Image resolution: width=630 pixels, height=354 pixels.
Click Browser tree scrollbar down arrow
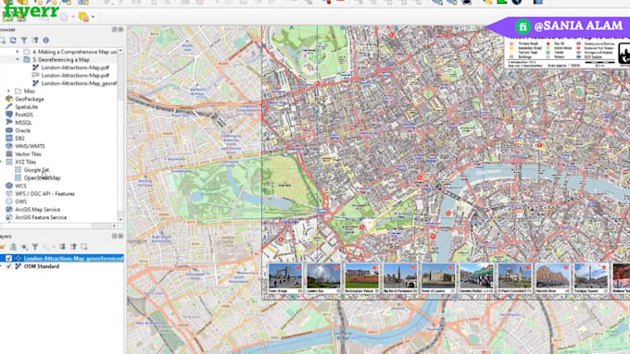tap(120, 219)
